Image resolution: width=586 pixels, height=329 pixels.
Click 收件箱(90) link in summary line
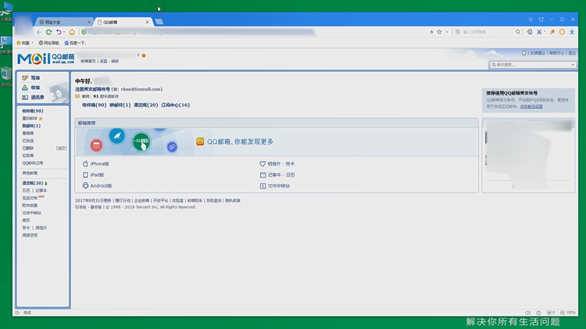tap(95, 105)
